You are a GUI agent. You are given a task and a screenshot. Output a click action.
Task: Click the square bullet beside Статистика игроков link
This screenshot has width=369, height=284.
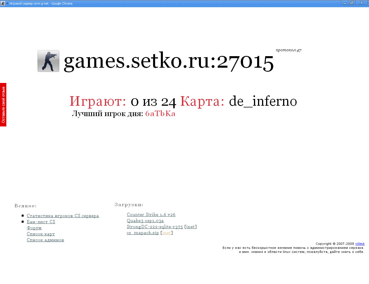coord(22,215)
